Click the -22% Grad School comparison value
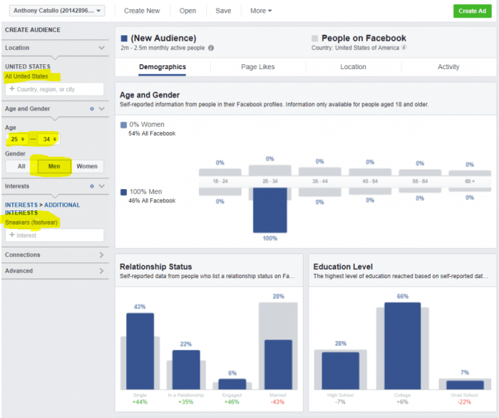The image size is (499, 418). 465,402
